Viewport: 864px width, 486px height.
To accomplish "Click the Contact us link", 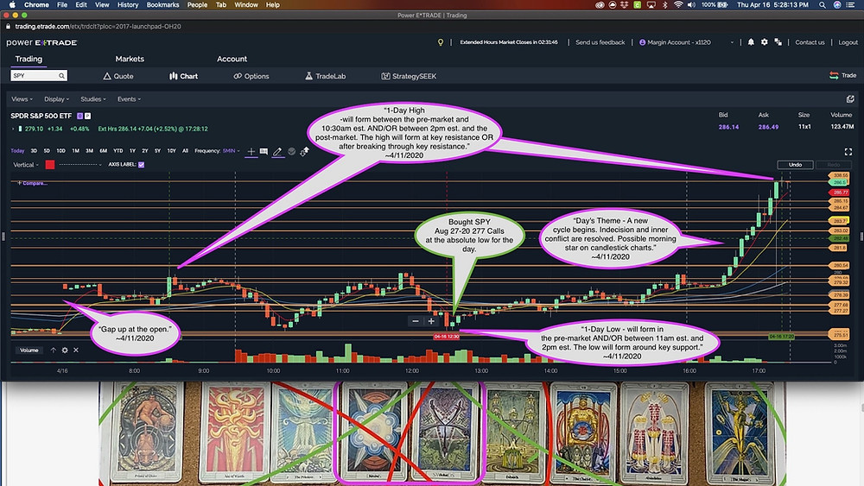I will point(810,42).
